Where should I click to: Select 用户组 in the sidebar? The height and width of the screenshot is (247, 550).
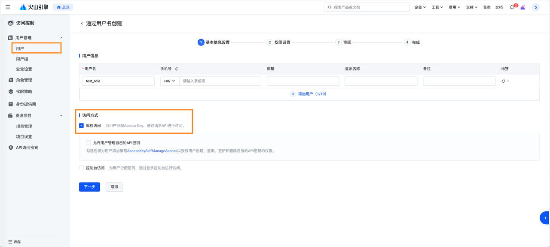(22, 59)
